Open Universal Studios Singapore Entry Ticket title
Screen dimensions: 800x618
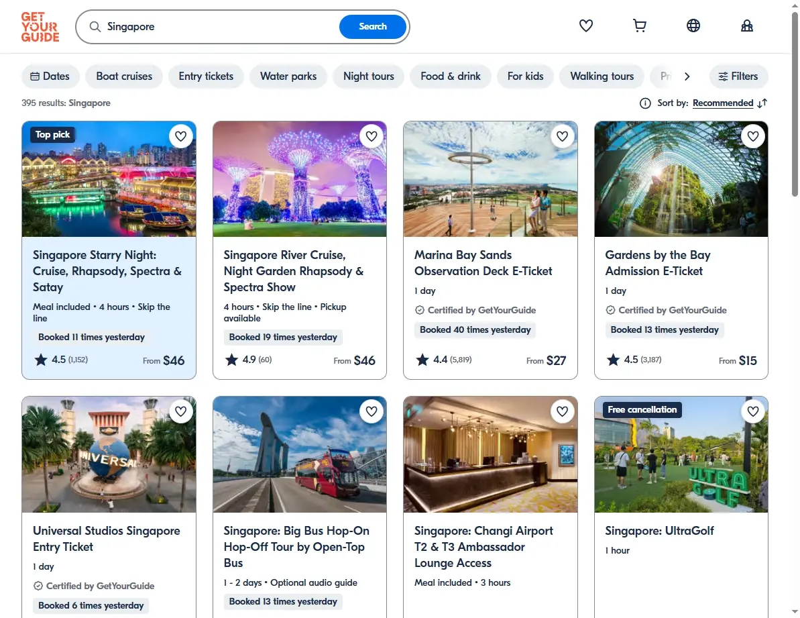pos(106,539)
